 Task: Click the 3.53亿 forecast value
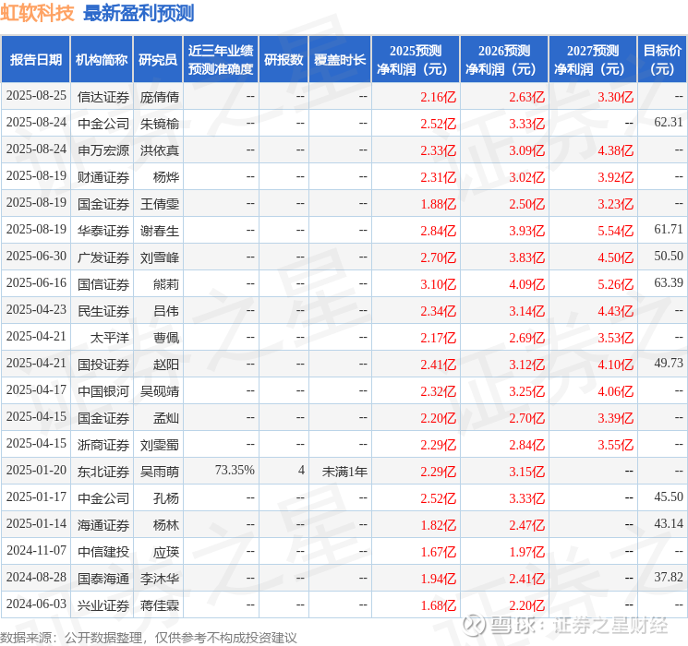(616, 338)
